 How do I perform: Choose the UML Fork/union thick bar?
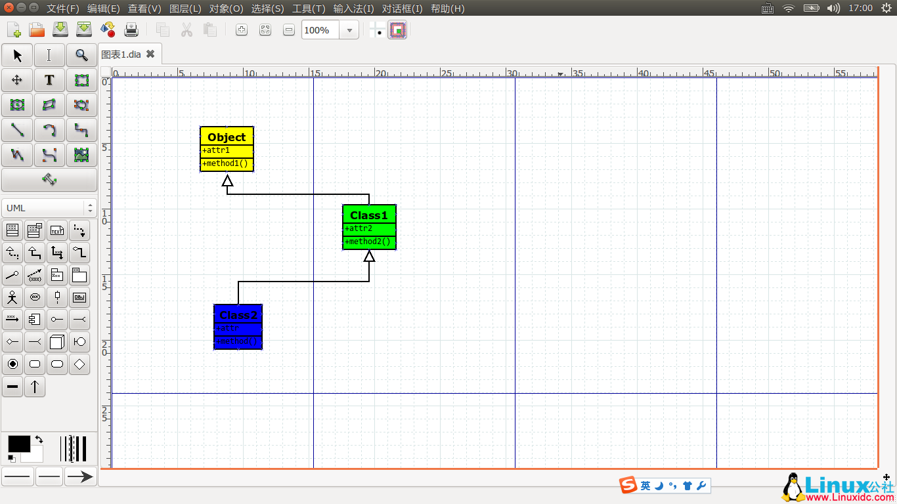point(12,387)
